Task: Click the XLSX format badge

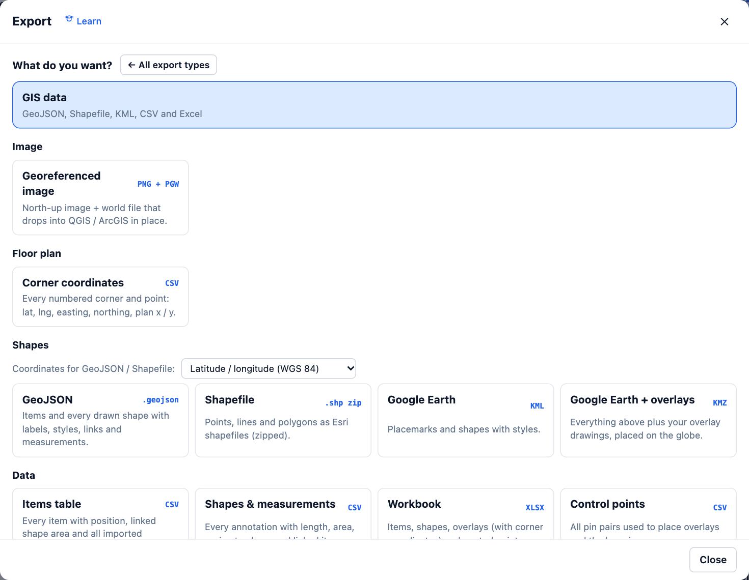Action: (x=534, y=507)
